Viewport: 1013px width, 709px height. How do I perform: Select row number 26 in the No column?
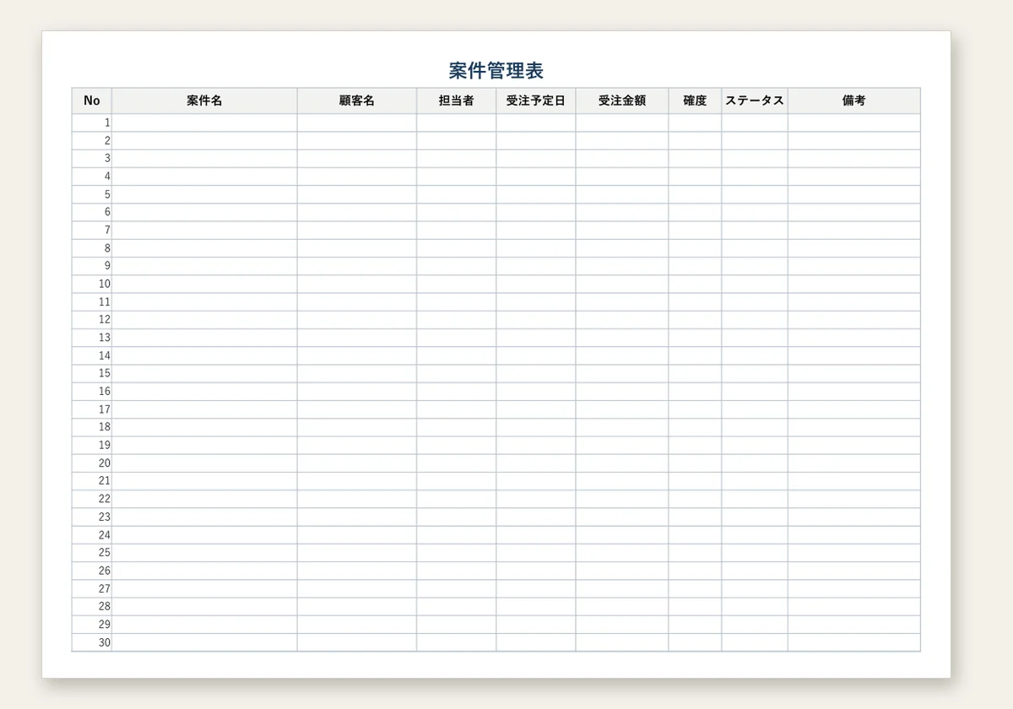pyautogui.click(x=92, y=571)
